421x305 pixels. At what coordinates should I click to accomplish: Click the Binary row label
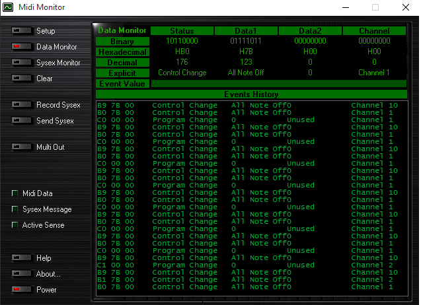pos(122,42)
